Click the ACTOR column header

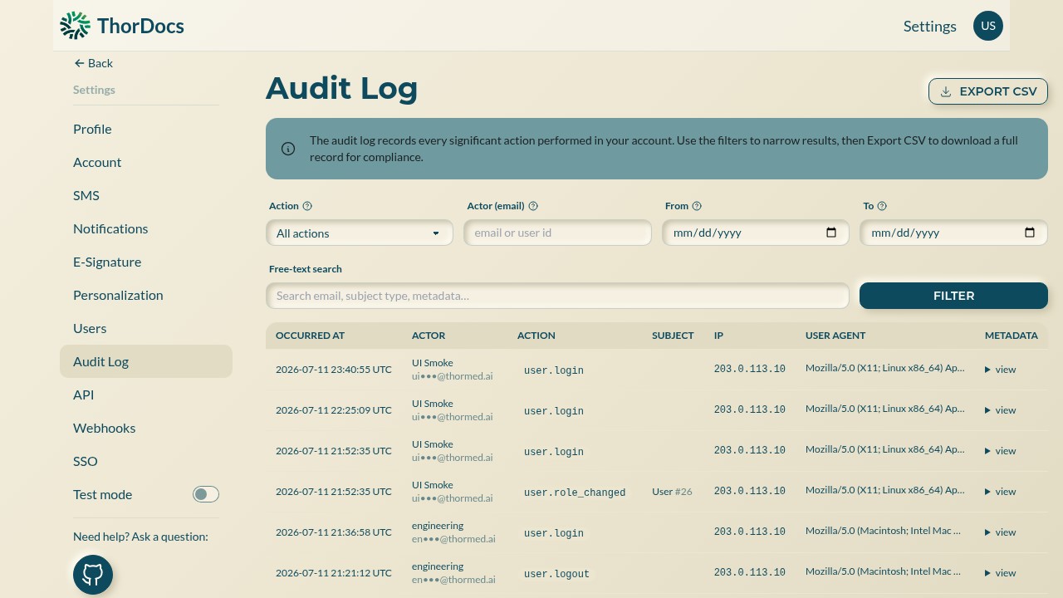point(429,336)
